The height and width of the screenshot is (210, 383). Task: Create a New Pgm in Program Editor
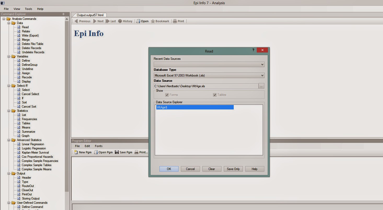[83, 152]
